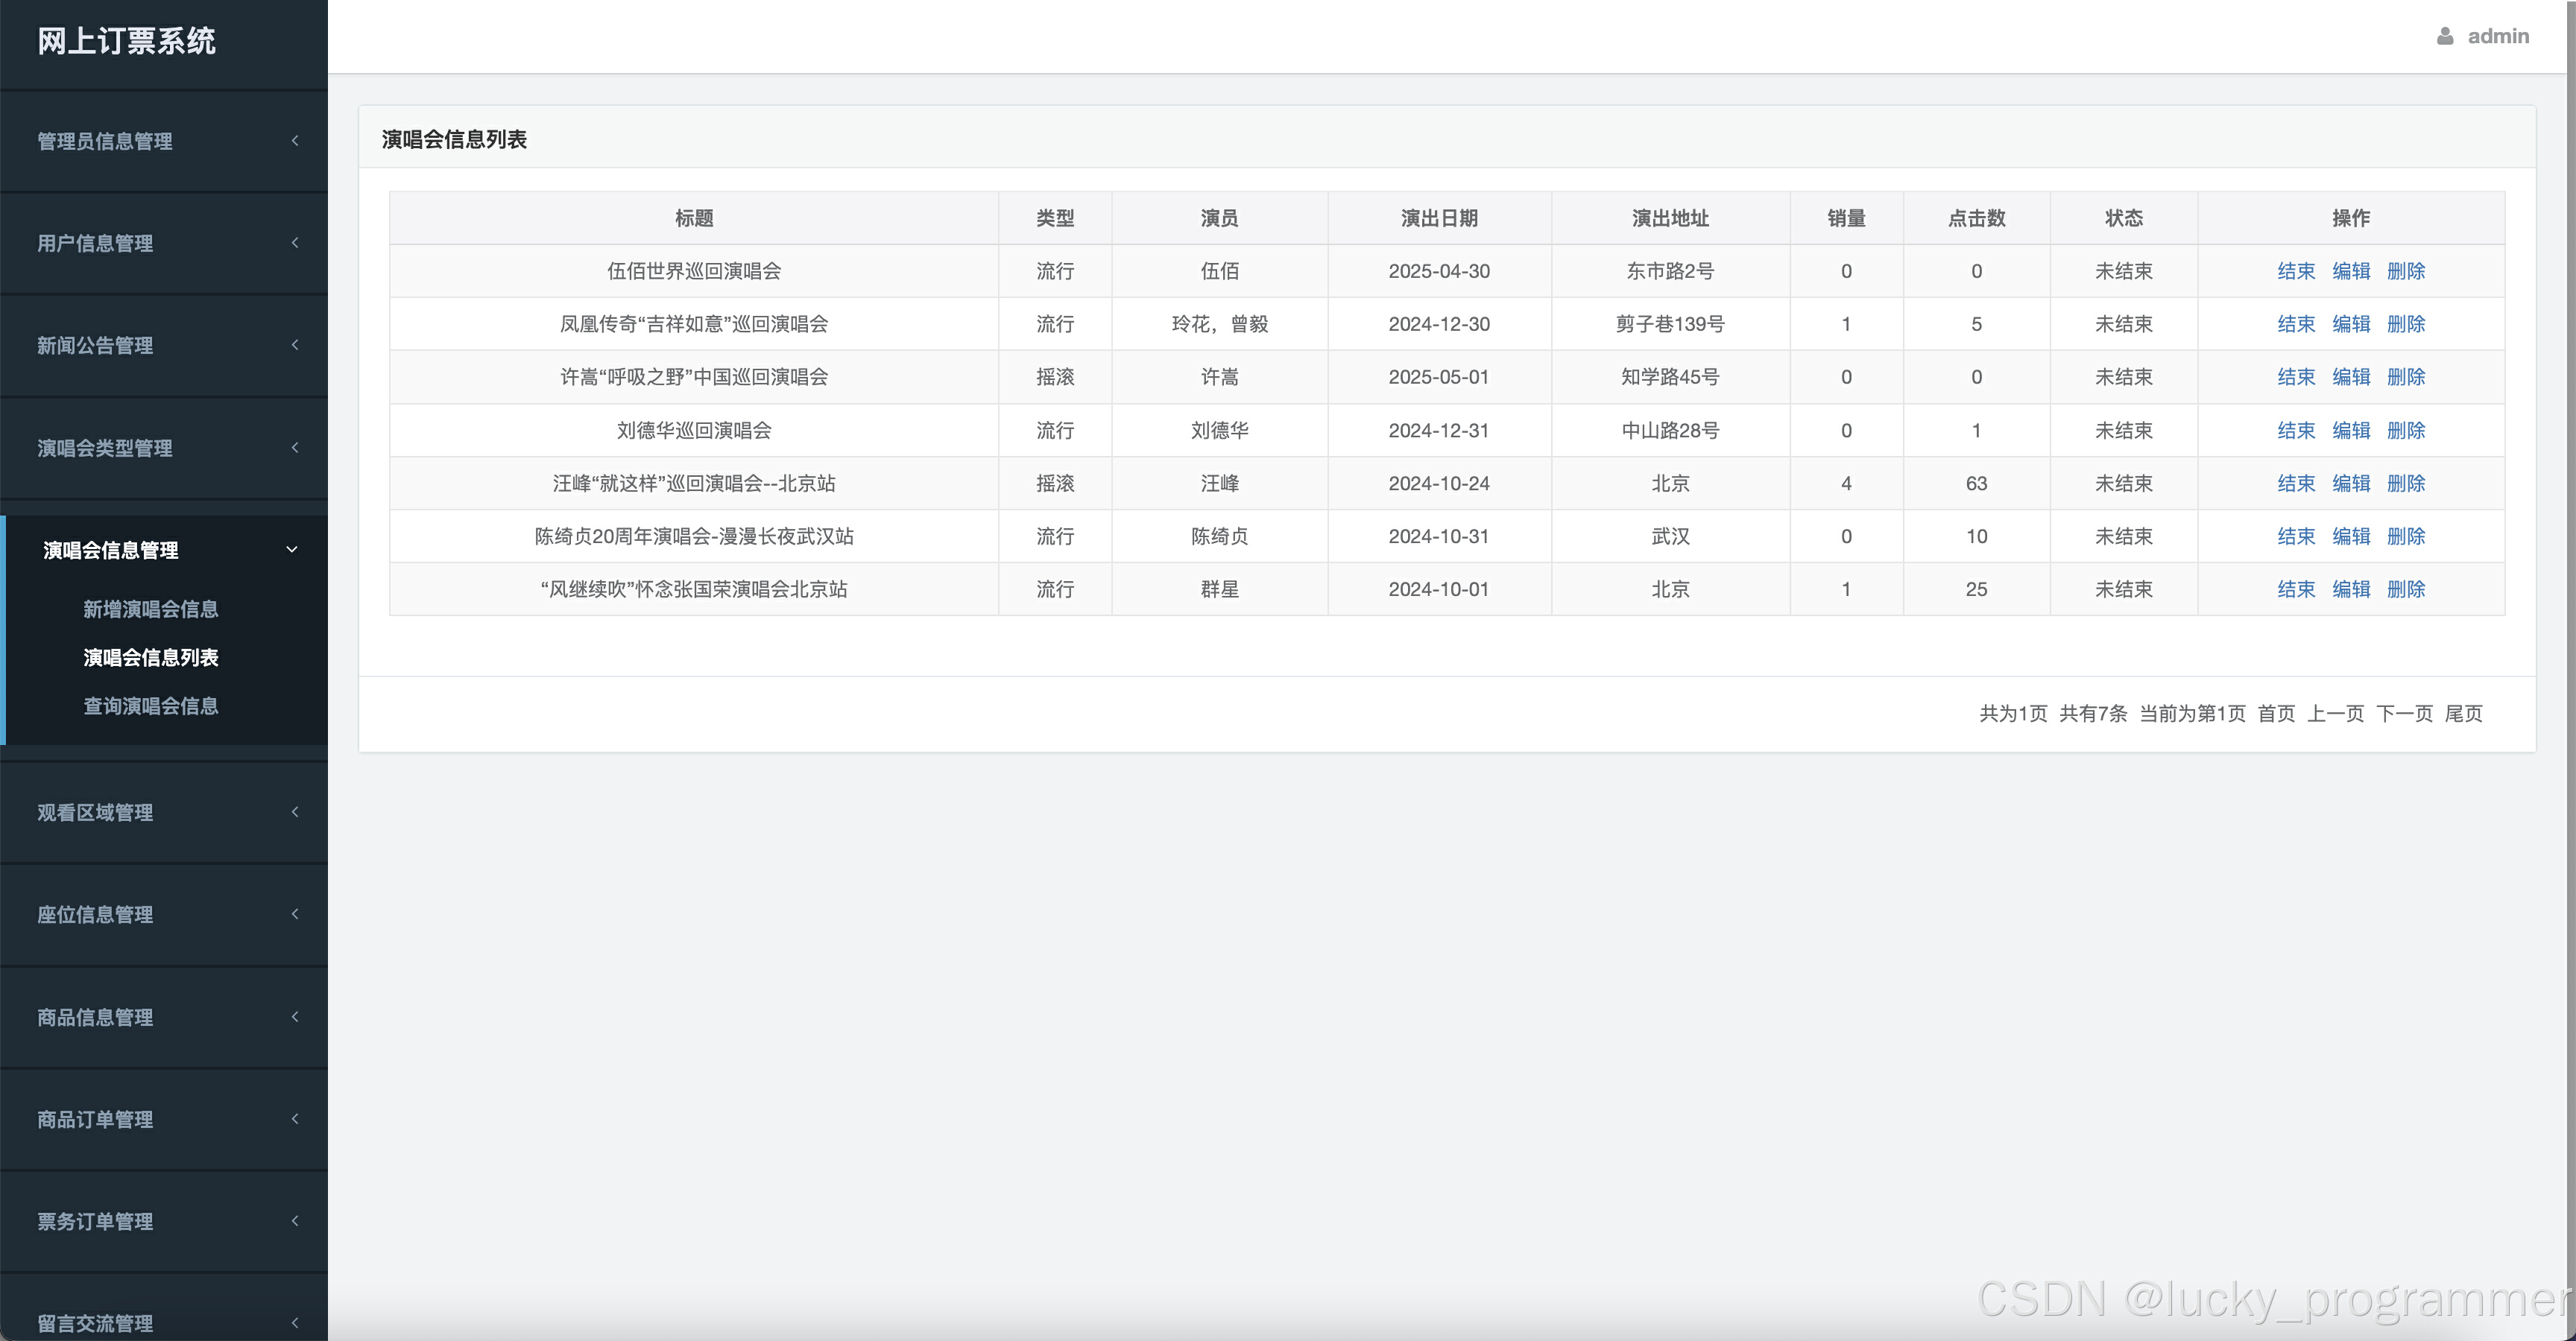The image size is (2576, 1341).
Task: Expand 观看区域管理 chevron arrow
Action: pos(295,811)
